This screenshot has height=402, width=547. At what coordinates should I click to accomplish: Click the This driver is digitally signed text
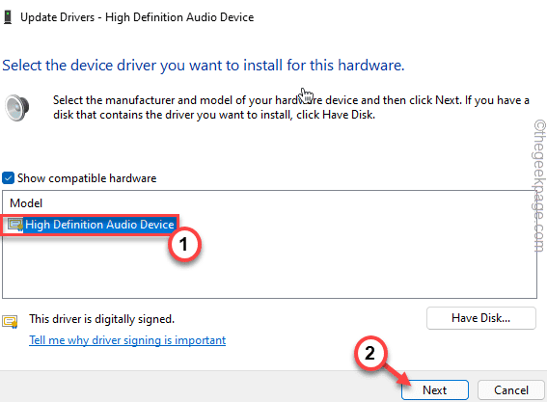pyautogui.click(x=102, y=319)
